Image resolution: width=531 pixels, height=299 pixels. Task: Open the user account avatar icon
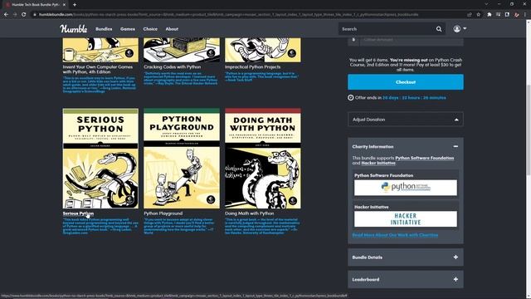point(457,29)
